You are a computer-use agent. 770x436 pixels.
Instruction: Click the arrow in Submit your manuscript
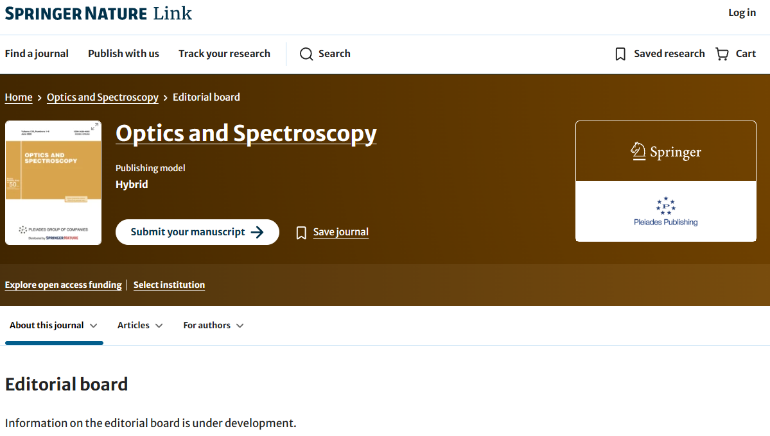pyautogui.click(x=257, y=232)
